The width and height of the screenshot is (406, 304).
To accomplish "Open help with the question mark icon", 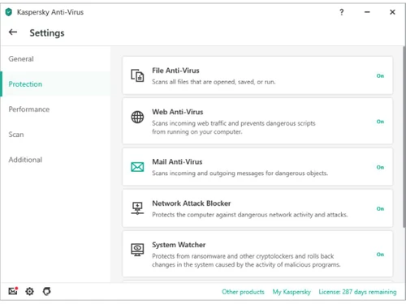I will tap(342, 12).
